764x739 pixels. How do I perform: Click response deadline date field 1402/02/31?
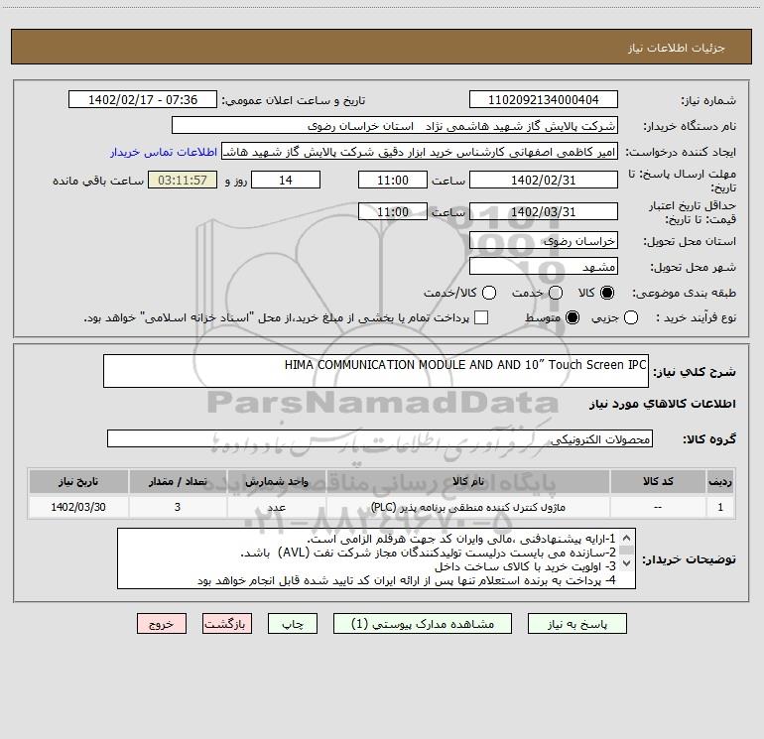544,180
